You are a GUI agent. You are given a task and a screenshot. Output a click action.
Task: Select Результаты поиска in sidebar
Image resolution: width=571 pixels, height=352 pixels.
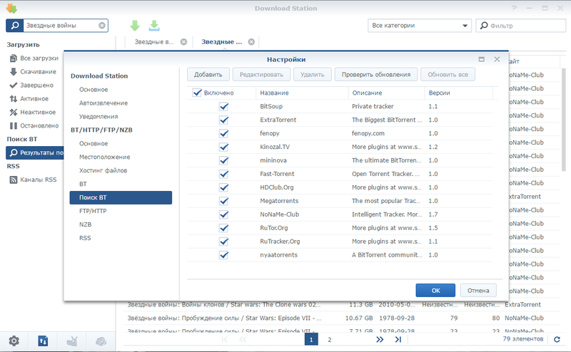pos(35,152)
